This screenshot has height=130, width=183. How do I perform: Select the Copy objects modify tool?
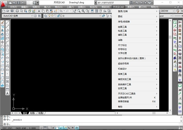click(2, 26)
